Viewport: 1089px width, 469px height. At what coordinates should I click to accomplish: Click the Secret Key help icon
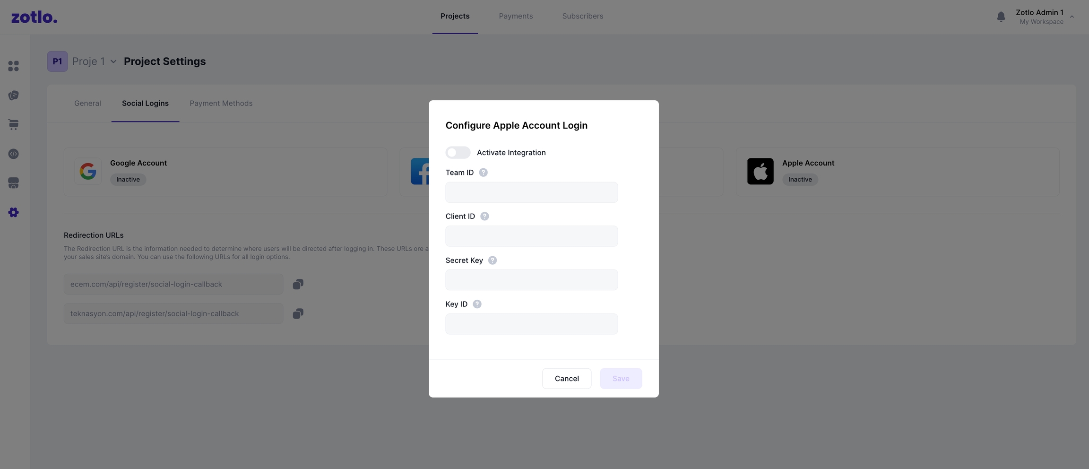(x=492, y=261)
